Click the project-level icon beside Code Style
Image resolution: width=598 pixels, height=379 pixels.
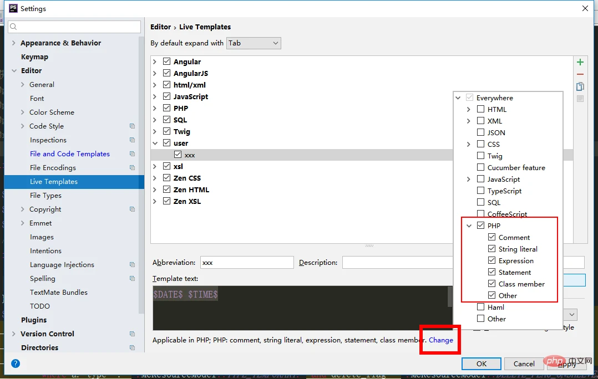click(132, 126)
